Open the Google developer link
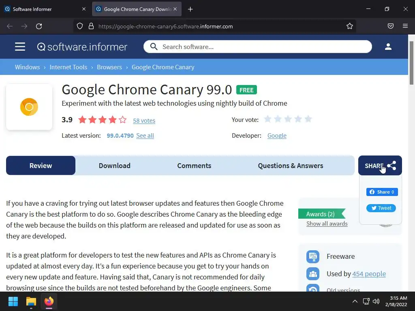Image resolution: width=415 pixels, height=311 pixels. [277, 136]
